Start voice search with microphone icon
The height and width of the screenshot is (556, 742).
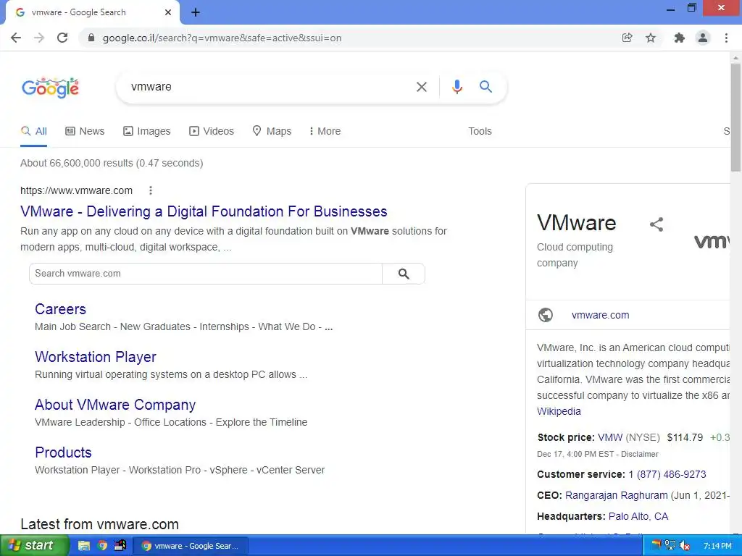(x=457, y=87)
